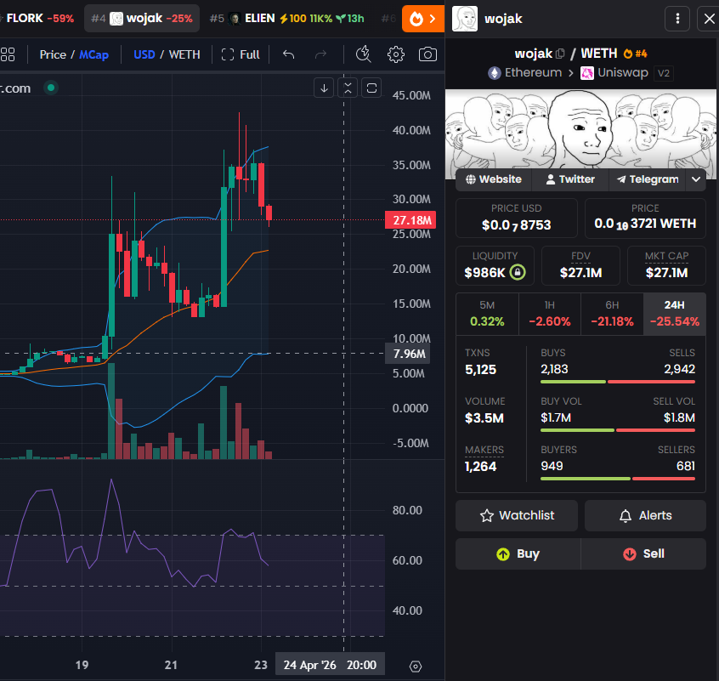
Task: Close the wojak side panel
Action: [x=709, y=19]
